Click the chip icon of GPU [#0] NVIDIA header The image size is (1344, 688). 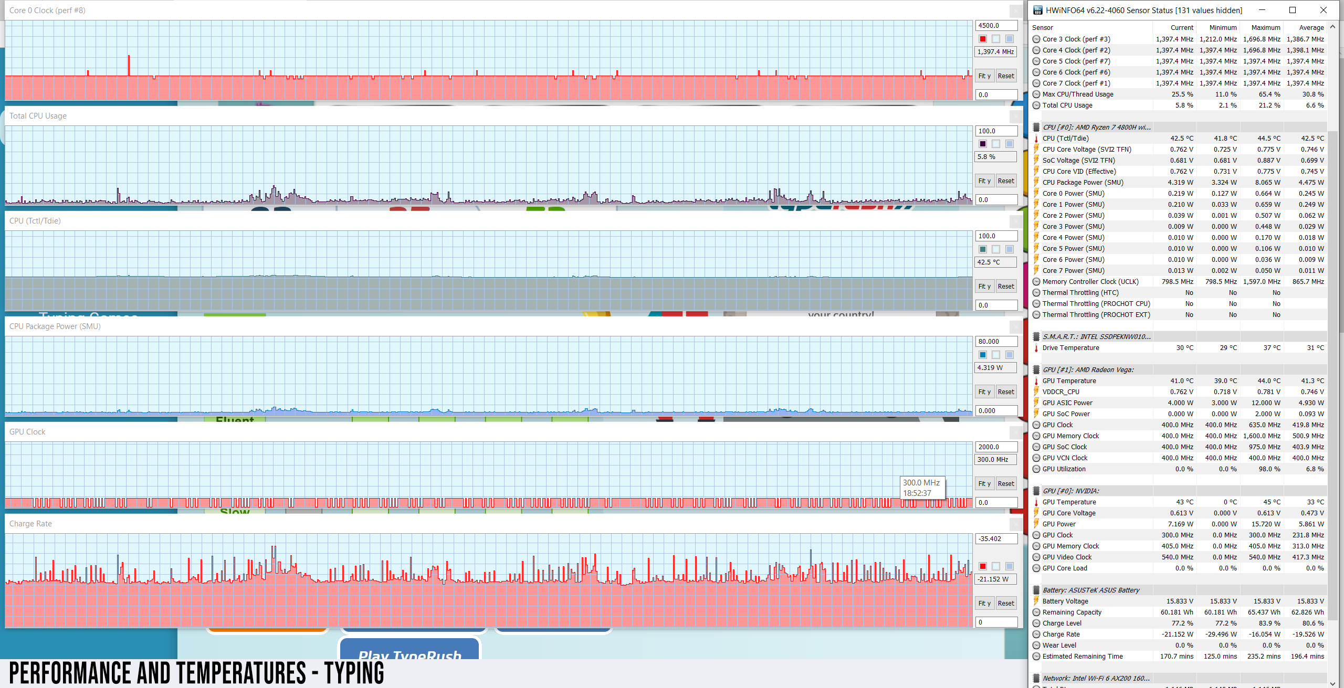coord(1036,491)
